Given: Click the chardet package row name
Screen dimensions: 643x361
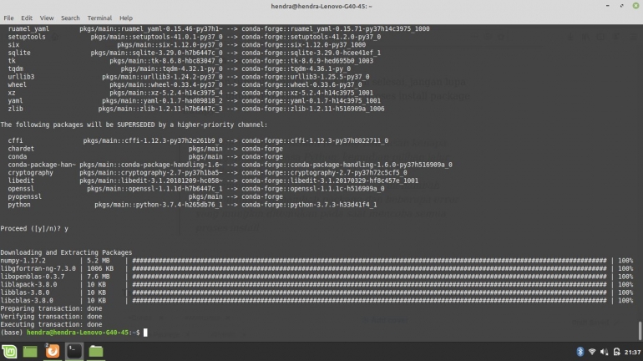Looking at the screenshot, I should tap(21, 149).
